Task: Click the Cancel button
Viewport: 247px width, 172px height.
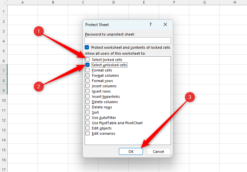Action: pyautogui.click(x=158, y=152)
